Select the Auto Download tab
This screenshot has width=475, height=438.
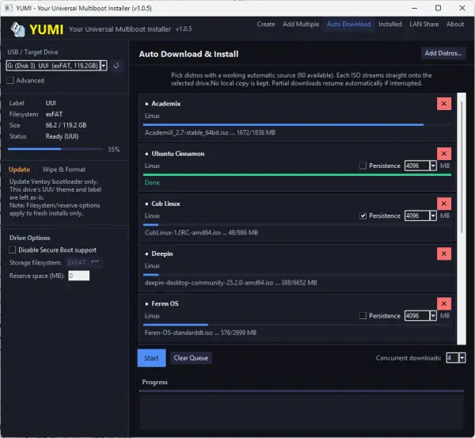click(348, 25)
